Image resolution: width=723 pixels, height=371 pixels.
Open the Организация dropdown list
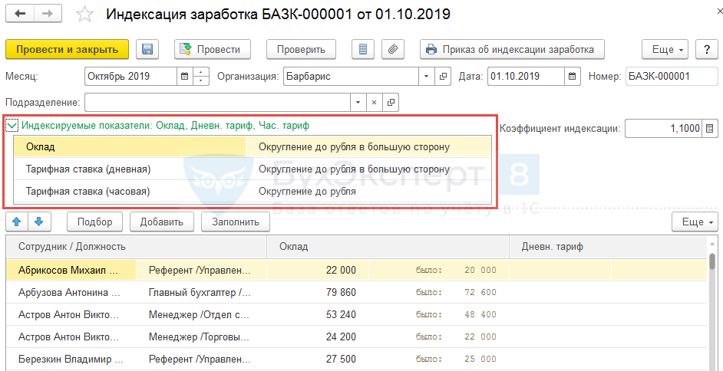(x=427, y=76)
